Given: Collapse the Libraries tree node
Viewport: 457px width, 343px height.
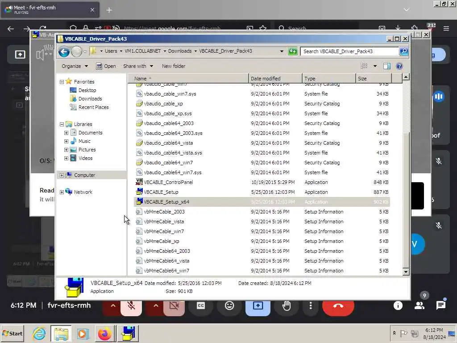Looking at the screenshot, I should pos(62,125).
